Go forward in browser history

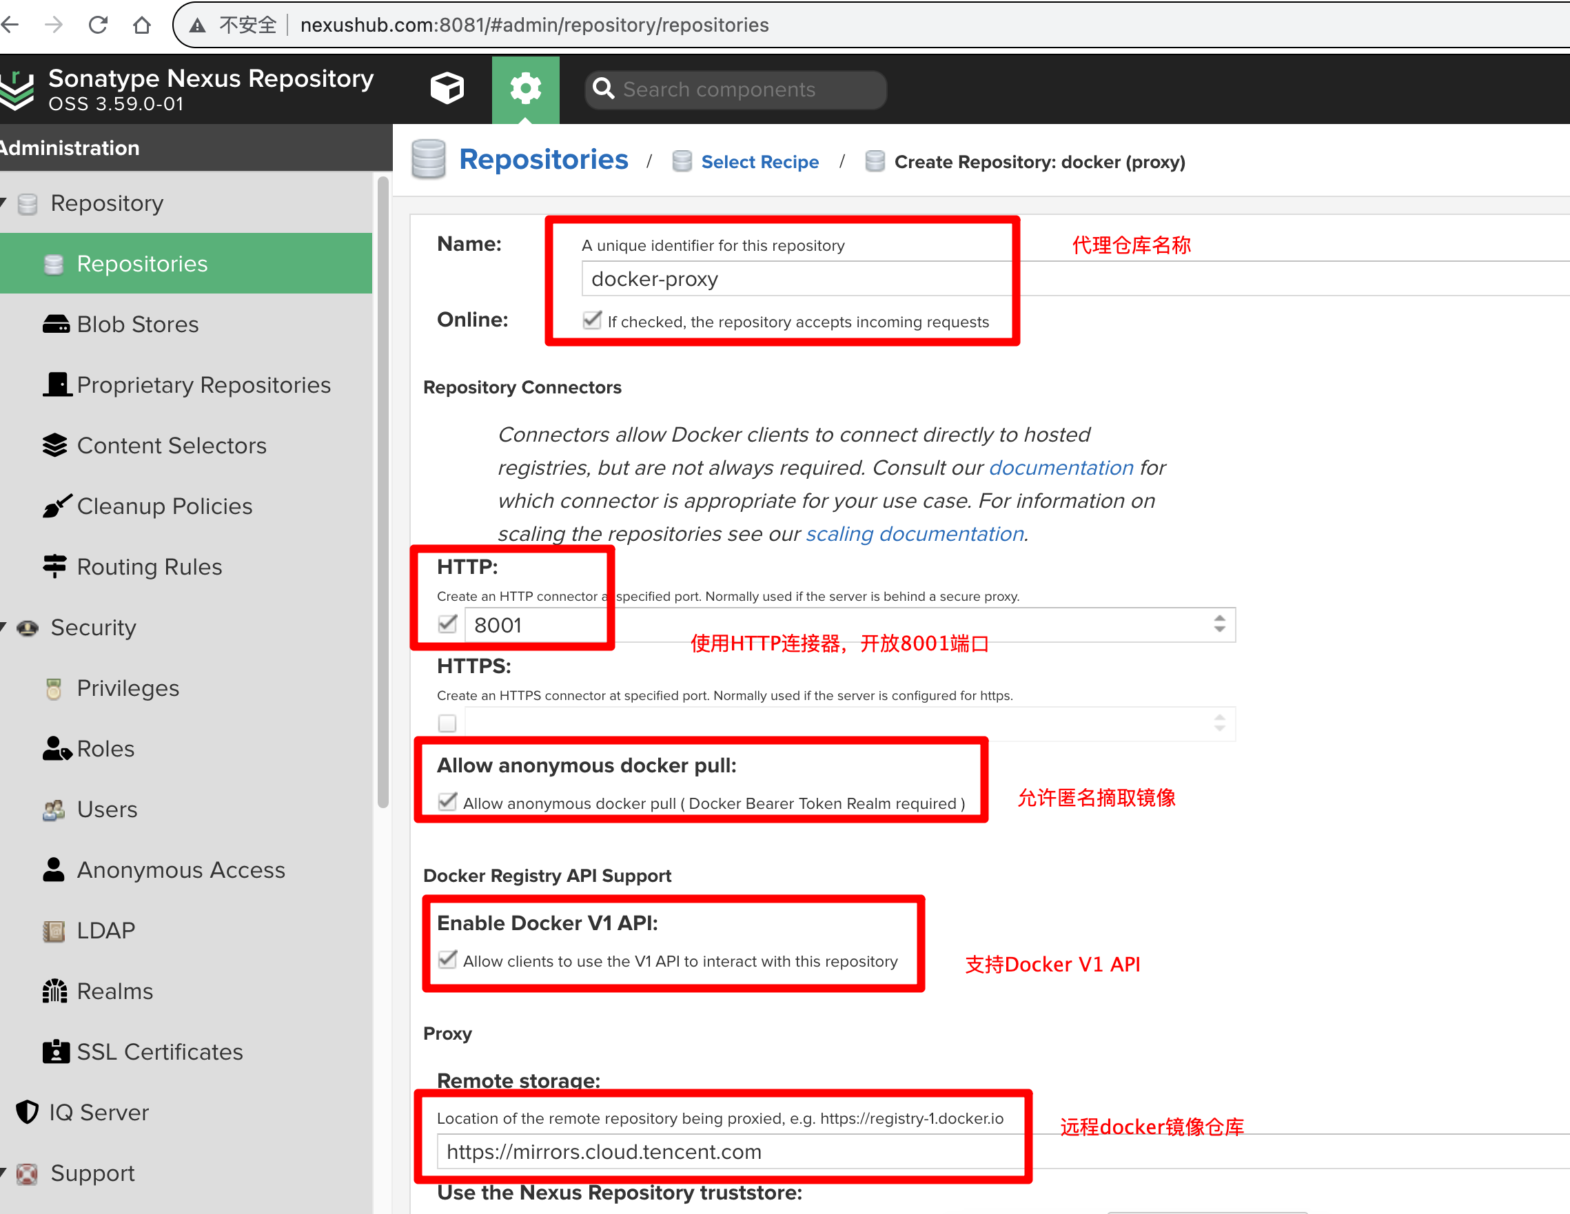click(54, 25)
